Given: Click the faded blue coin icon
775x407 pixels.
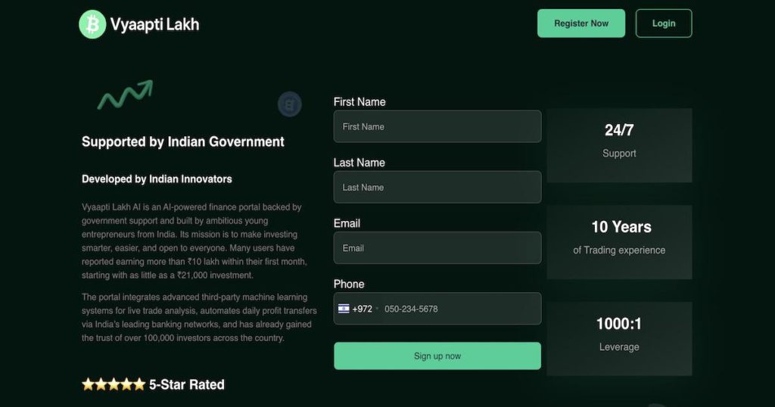Looking at the screenshot, I should click(289, 104).
